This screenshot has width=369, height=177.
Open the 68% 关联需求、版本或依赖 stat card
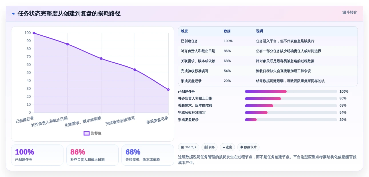coord(148,155)
